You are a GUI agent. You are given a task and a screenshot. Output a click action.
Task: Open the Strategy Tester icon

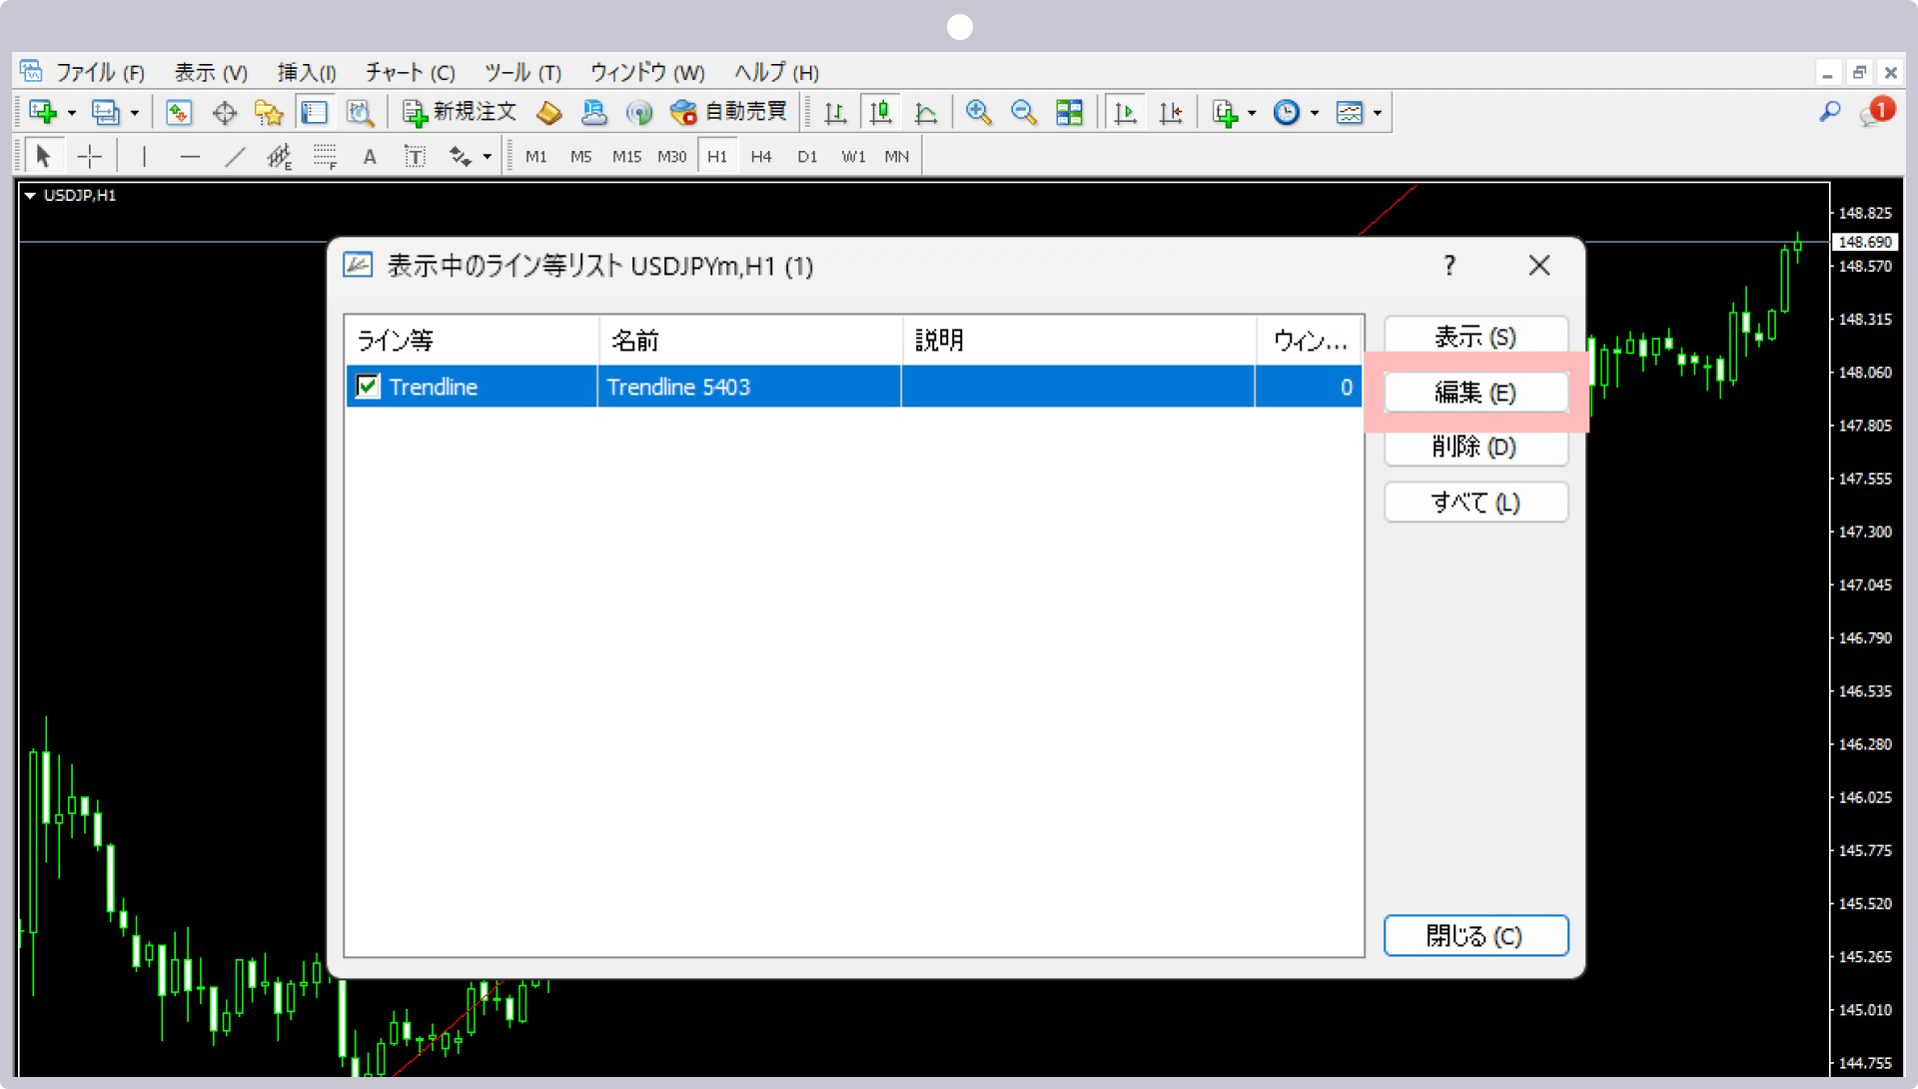pos(360,112)
